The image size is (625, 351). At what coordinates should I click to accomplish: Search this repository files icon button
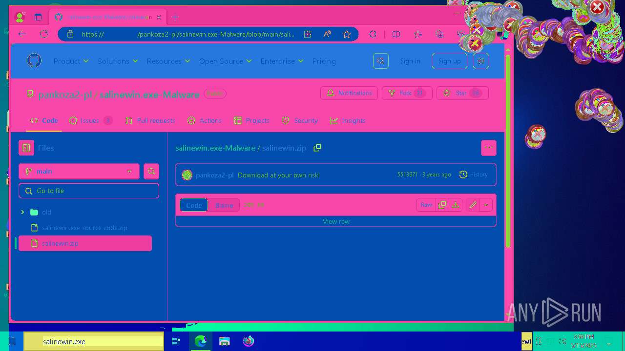click(151, 171)
